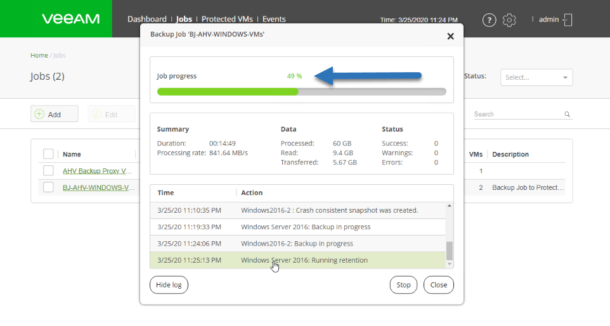The image size is (610, 326).
Task: Click the Add job button
Action: (x=55, y=114)
